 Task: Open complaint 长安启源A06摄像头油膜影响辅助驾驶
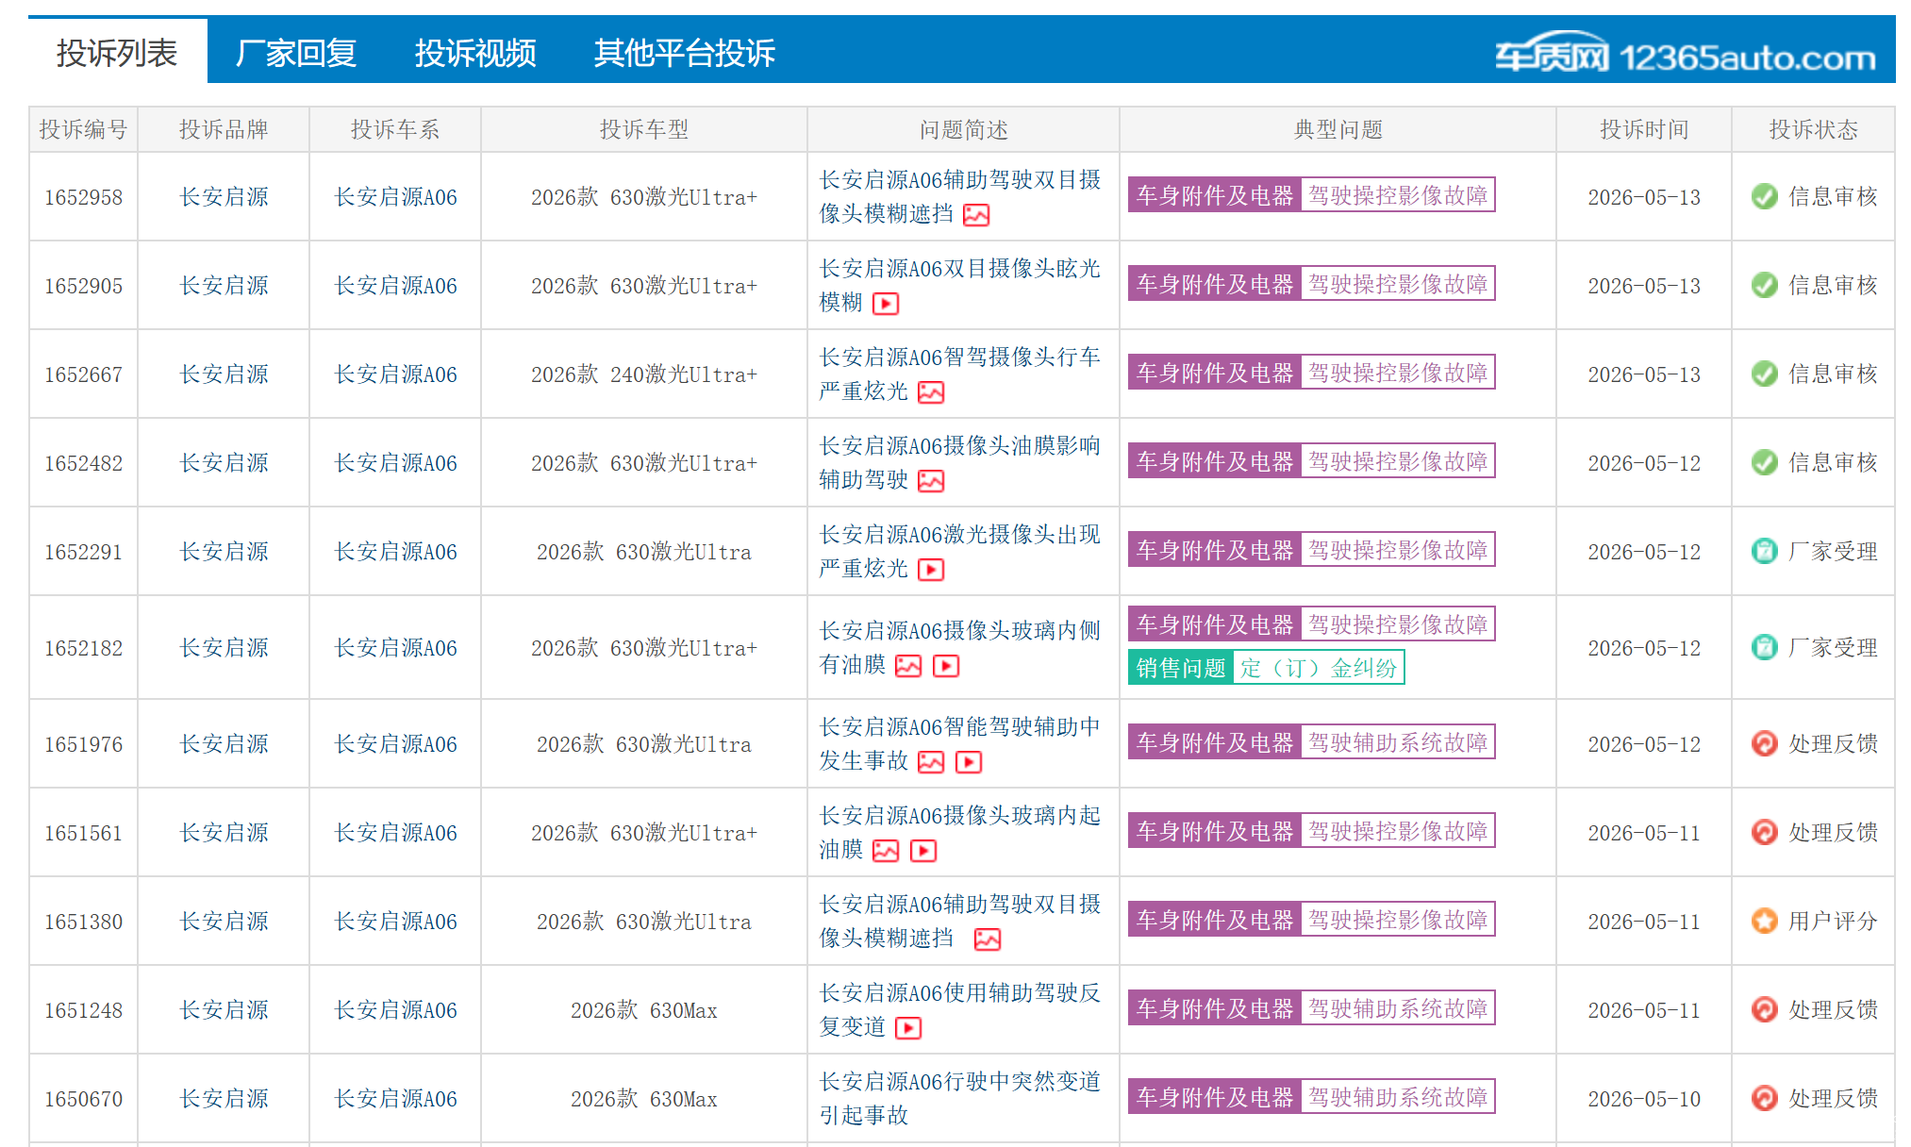pos(959,462)
